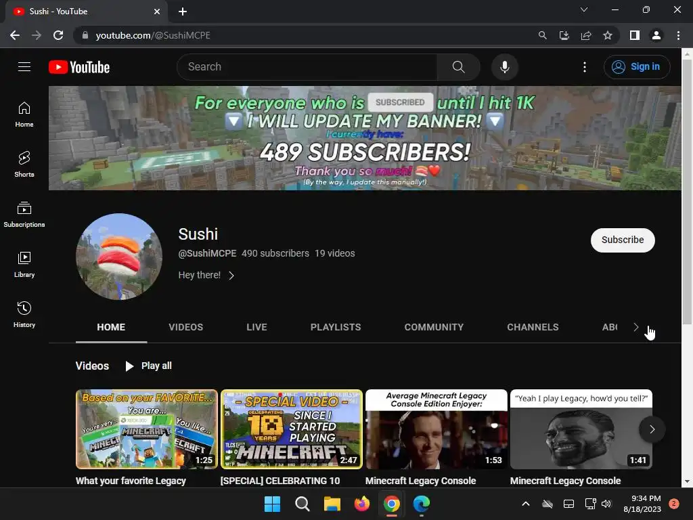Click the browser forward arrow

tap(37, 35)
